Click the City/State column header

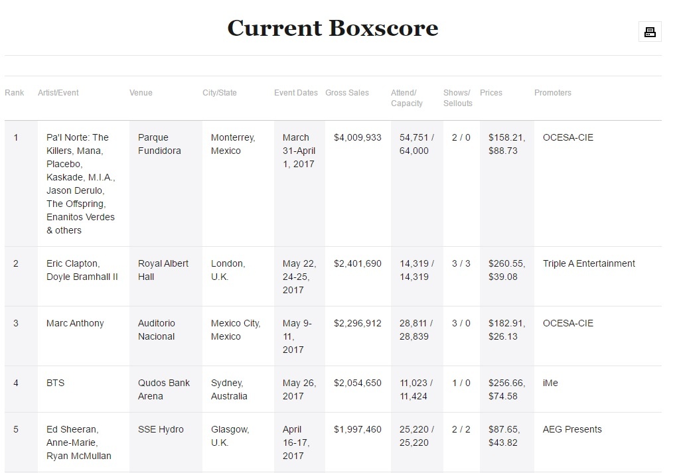(x=220, y=93)
